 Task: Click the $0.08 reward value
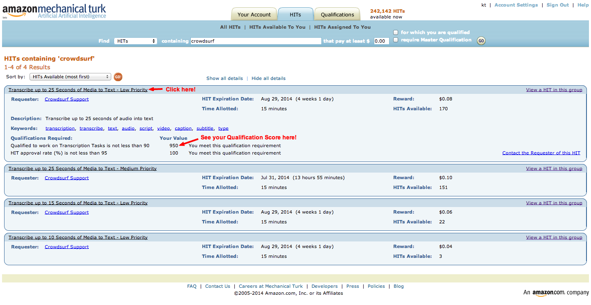[x=446, y=99]
